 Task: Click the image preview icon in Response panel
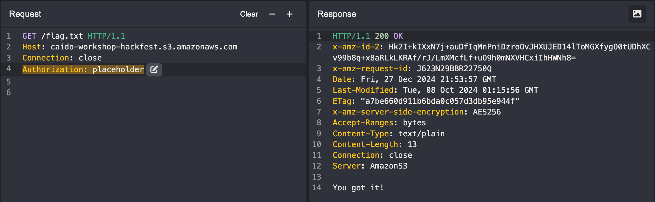coord(637,14)
